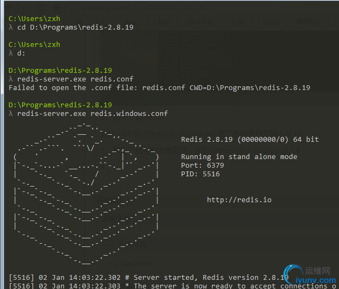Click the 'redis-server.exe redis.conf' command line
The image size is (339, 289).
coord(75,79)
